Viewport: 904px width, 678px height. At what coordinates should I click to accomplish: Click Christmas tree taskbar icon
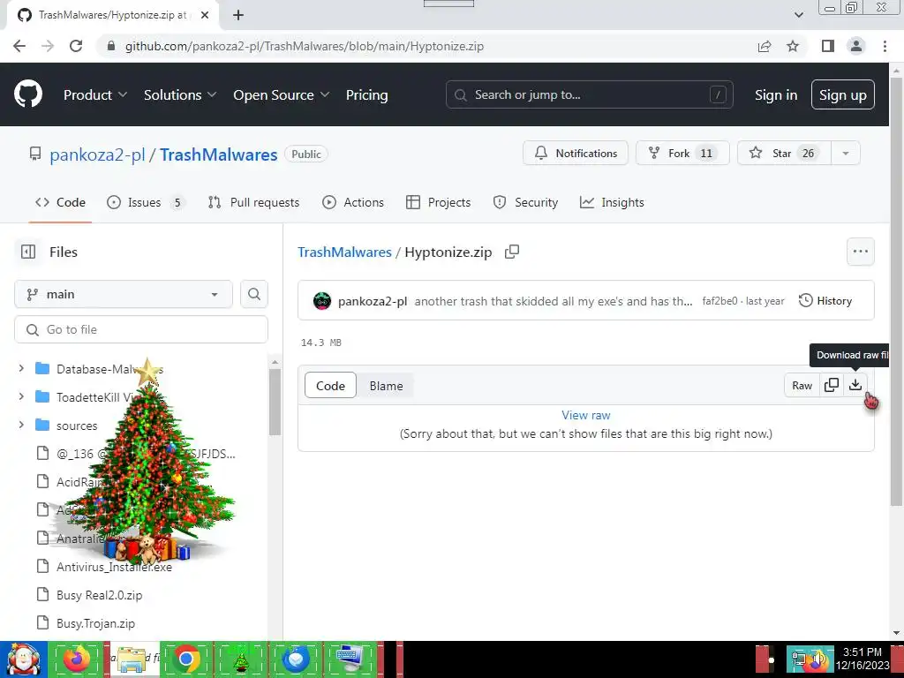pyautogui.click(x=241, y=659)
